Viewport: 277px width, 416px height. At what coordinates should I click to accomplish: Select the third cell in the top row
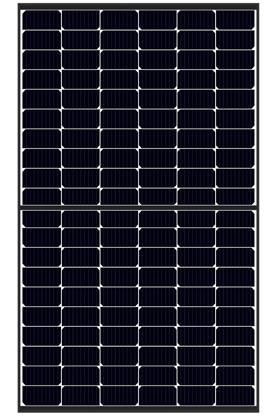click(119, 19)
